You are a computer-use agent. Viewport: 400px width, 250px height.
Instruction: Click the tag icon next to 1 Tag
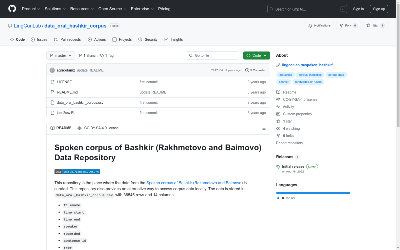[102, 55]
